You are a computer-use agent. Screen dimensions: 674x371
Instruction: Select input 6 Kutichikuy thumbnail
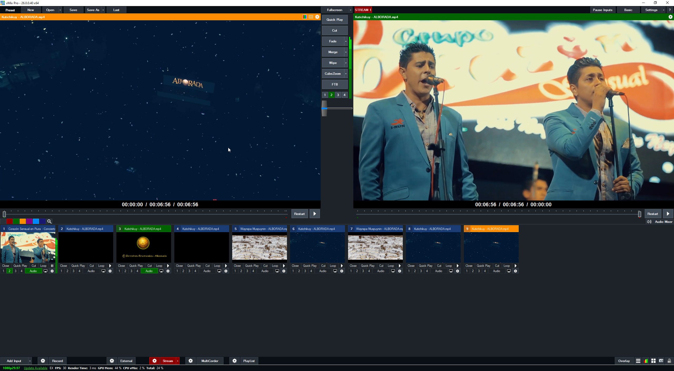[317, 247]
